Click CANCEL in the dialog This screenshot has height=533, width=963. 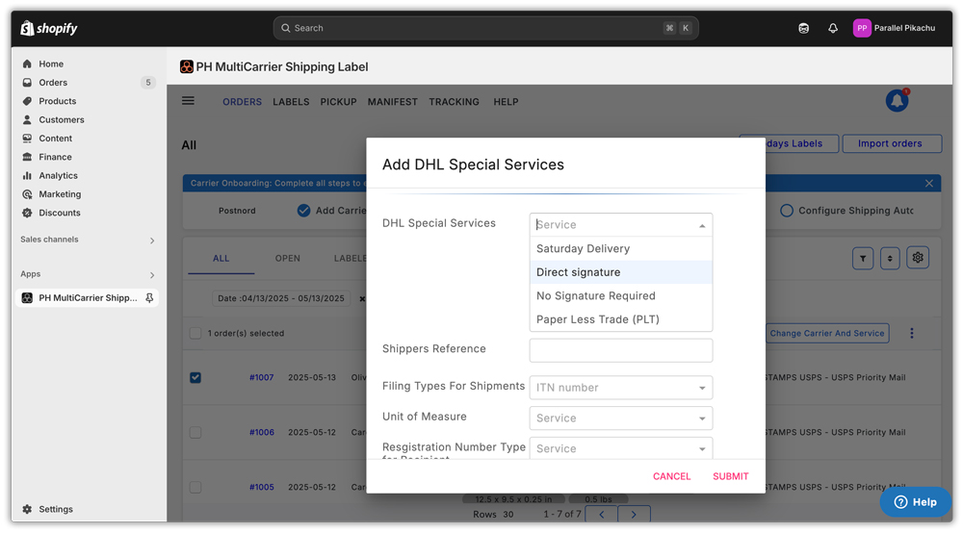672,476
